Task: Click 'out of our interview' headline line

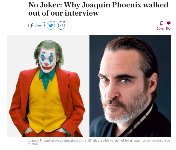Action: (x=64, y=13)
